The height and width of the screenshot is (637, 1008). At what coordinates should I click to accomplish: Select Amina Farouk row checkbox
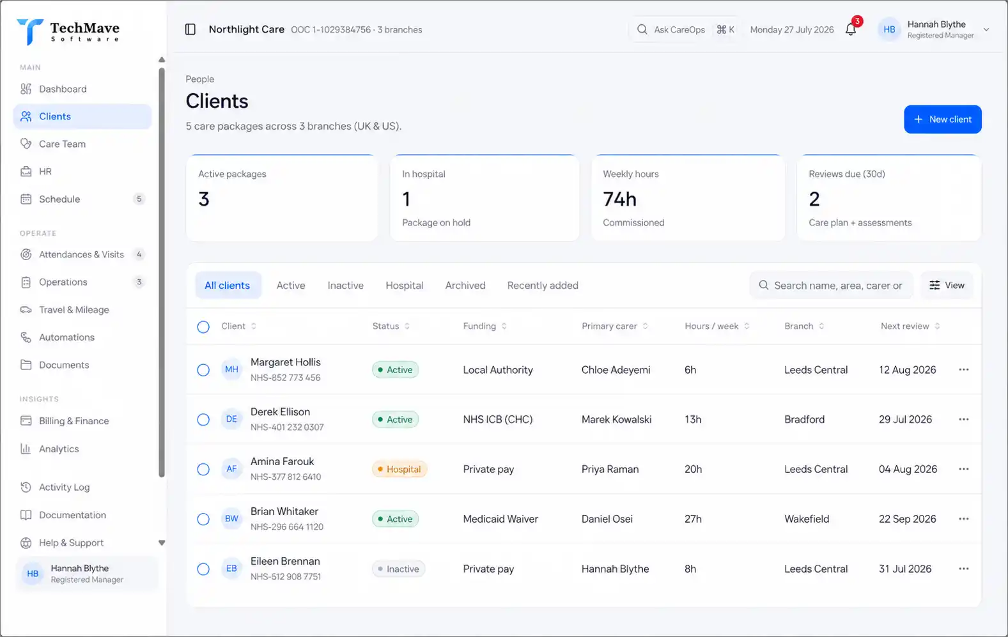[203, 470]
